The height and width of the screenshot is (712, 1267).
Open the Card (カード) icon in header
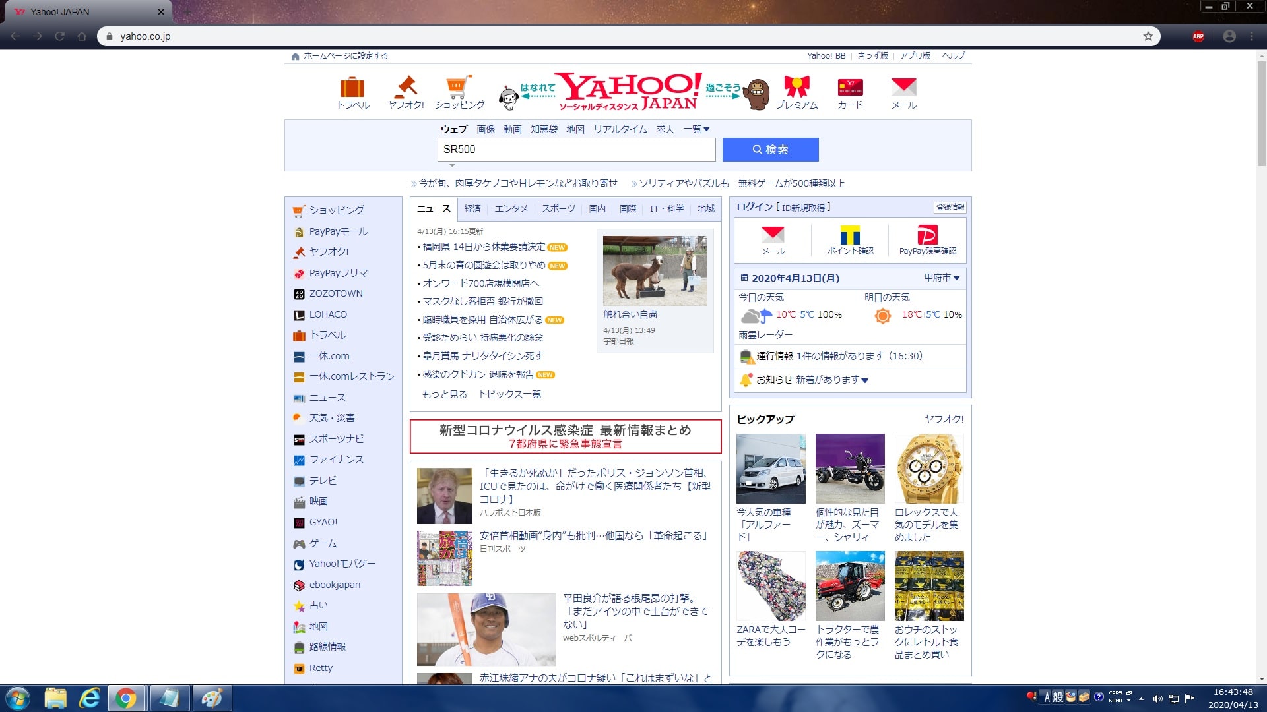coord(850,87)
